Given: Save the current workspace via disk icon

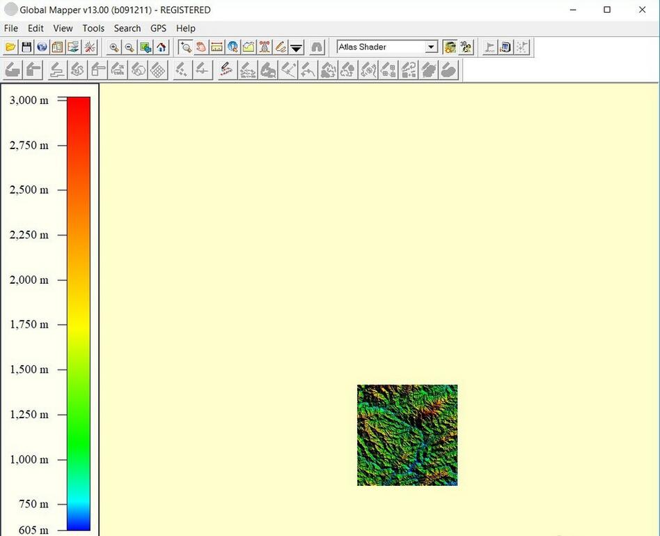Looking at the screenshot, I should click(x=26, y=47).
